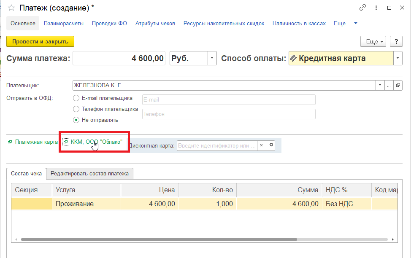Click ellipsis button in Плательщик field

click(389, 86)
